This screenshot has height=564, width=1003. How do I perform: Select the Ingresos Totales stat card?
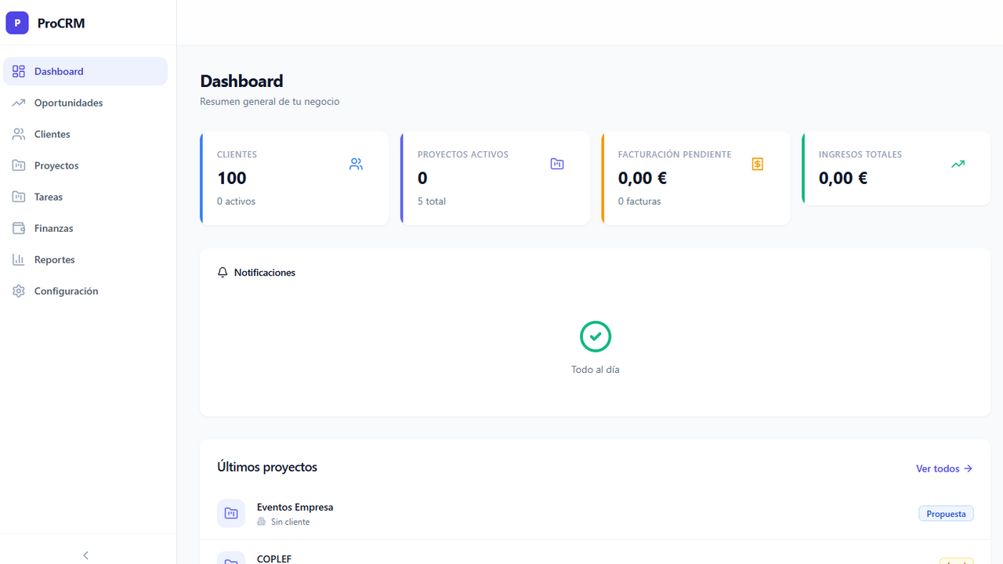(x=896, y=168)
